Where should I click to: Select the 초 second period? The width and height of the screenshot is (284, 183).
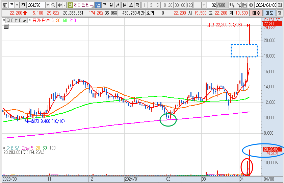[x=131, y=5]
